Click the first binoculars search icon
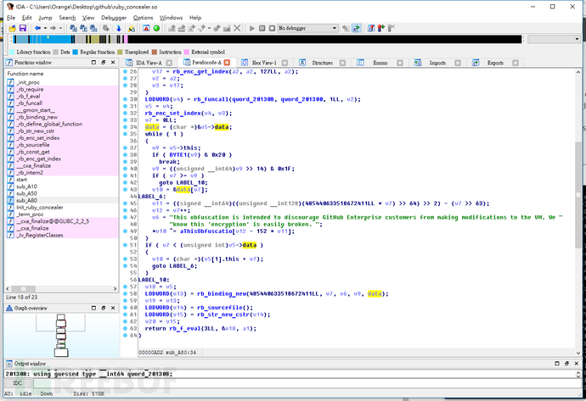Screen dimensions: 586x401 pyautogui.click(x=73, y=28)
